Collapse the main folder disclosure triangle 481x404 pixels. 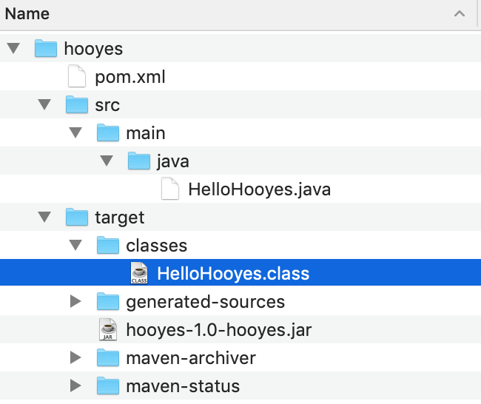pos(75,134)
